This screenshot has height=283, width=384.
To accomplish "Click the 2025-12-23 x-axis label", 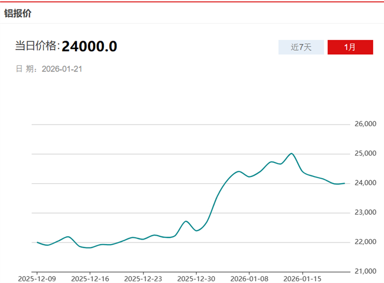I will coord(143,278).
